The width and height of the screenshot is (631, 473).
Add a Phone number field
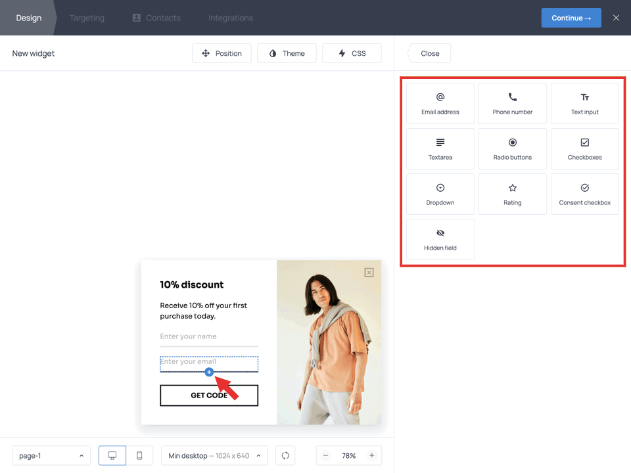(x=512, y=103)
